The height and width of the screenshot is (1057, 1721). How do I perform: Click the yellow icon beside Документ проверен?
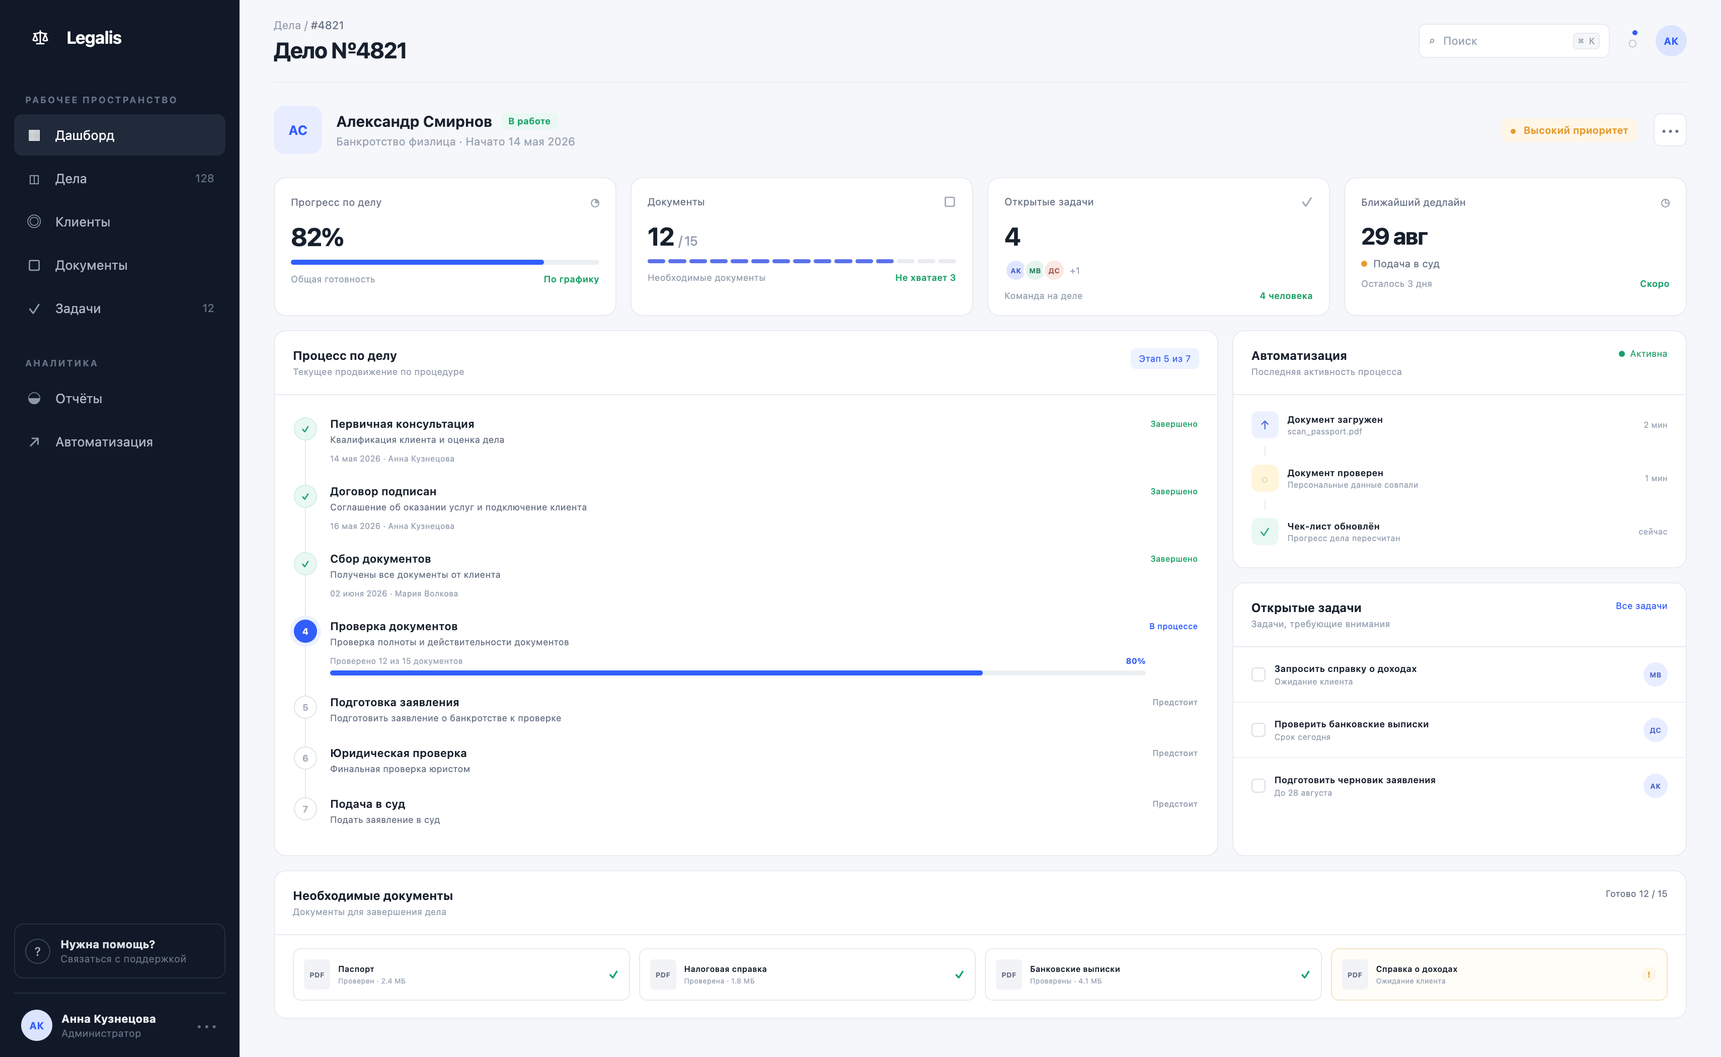pyautogui.click(x=1265, y=478)
